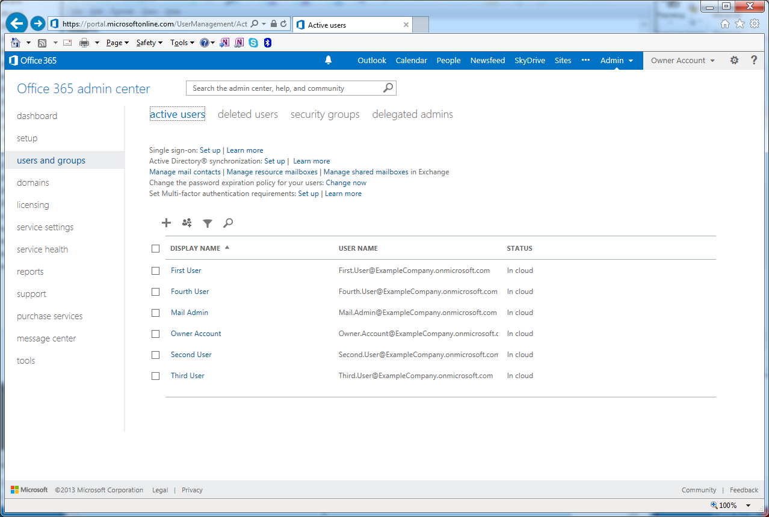
Task: Select the Mail Admin checkbox
Action: point(156,313)
